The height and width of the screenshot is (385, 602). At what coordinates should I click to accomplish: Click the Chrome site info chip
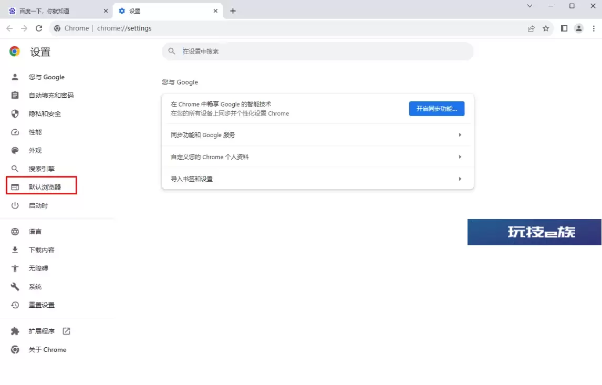click(x=71, y=28)
